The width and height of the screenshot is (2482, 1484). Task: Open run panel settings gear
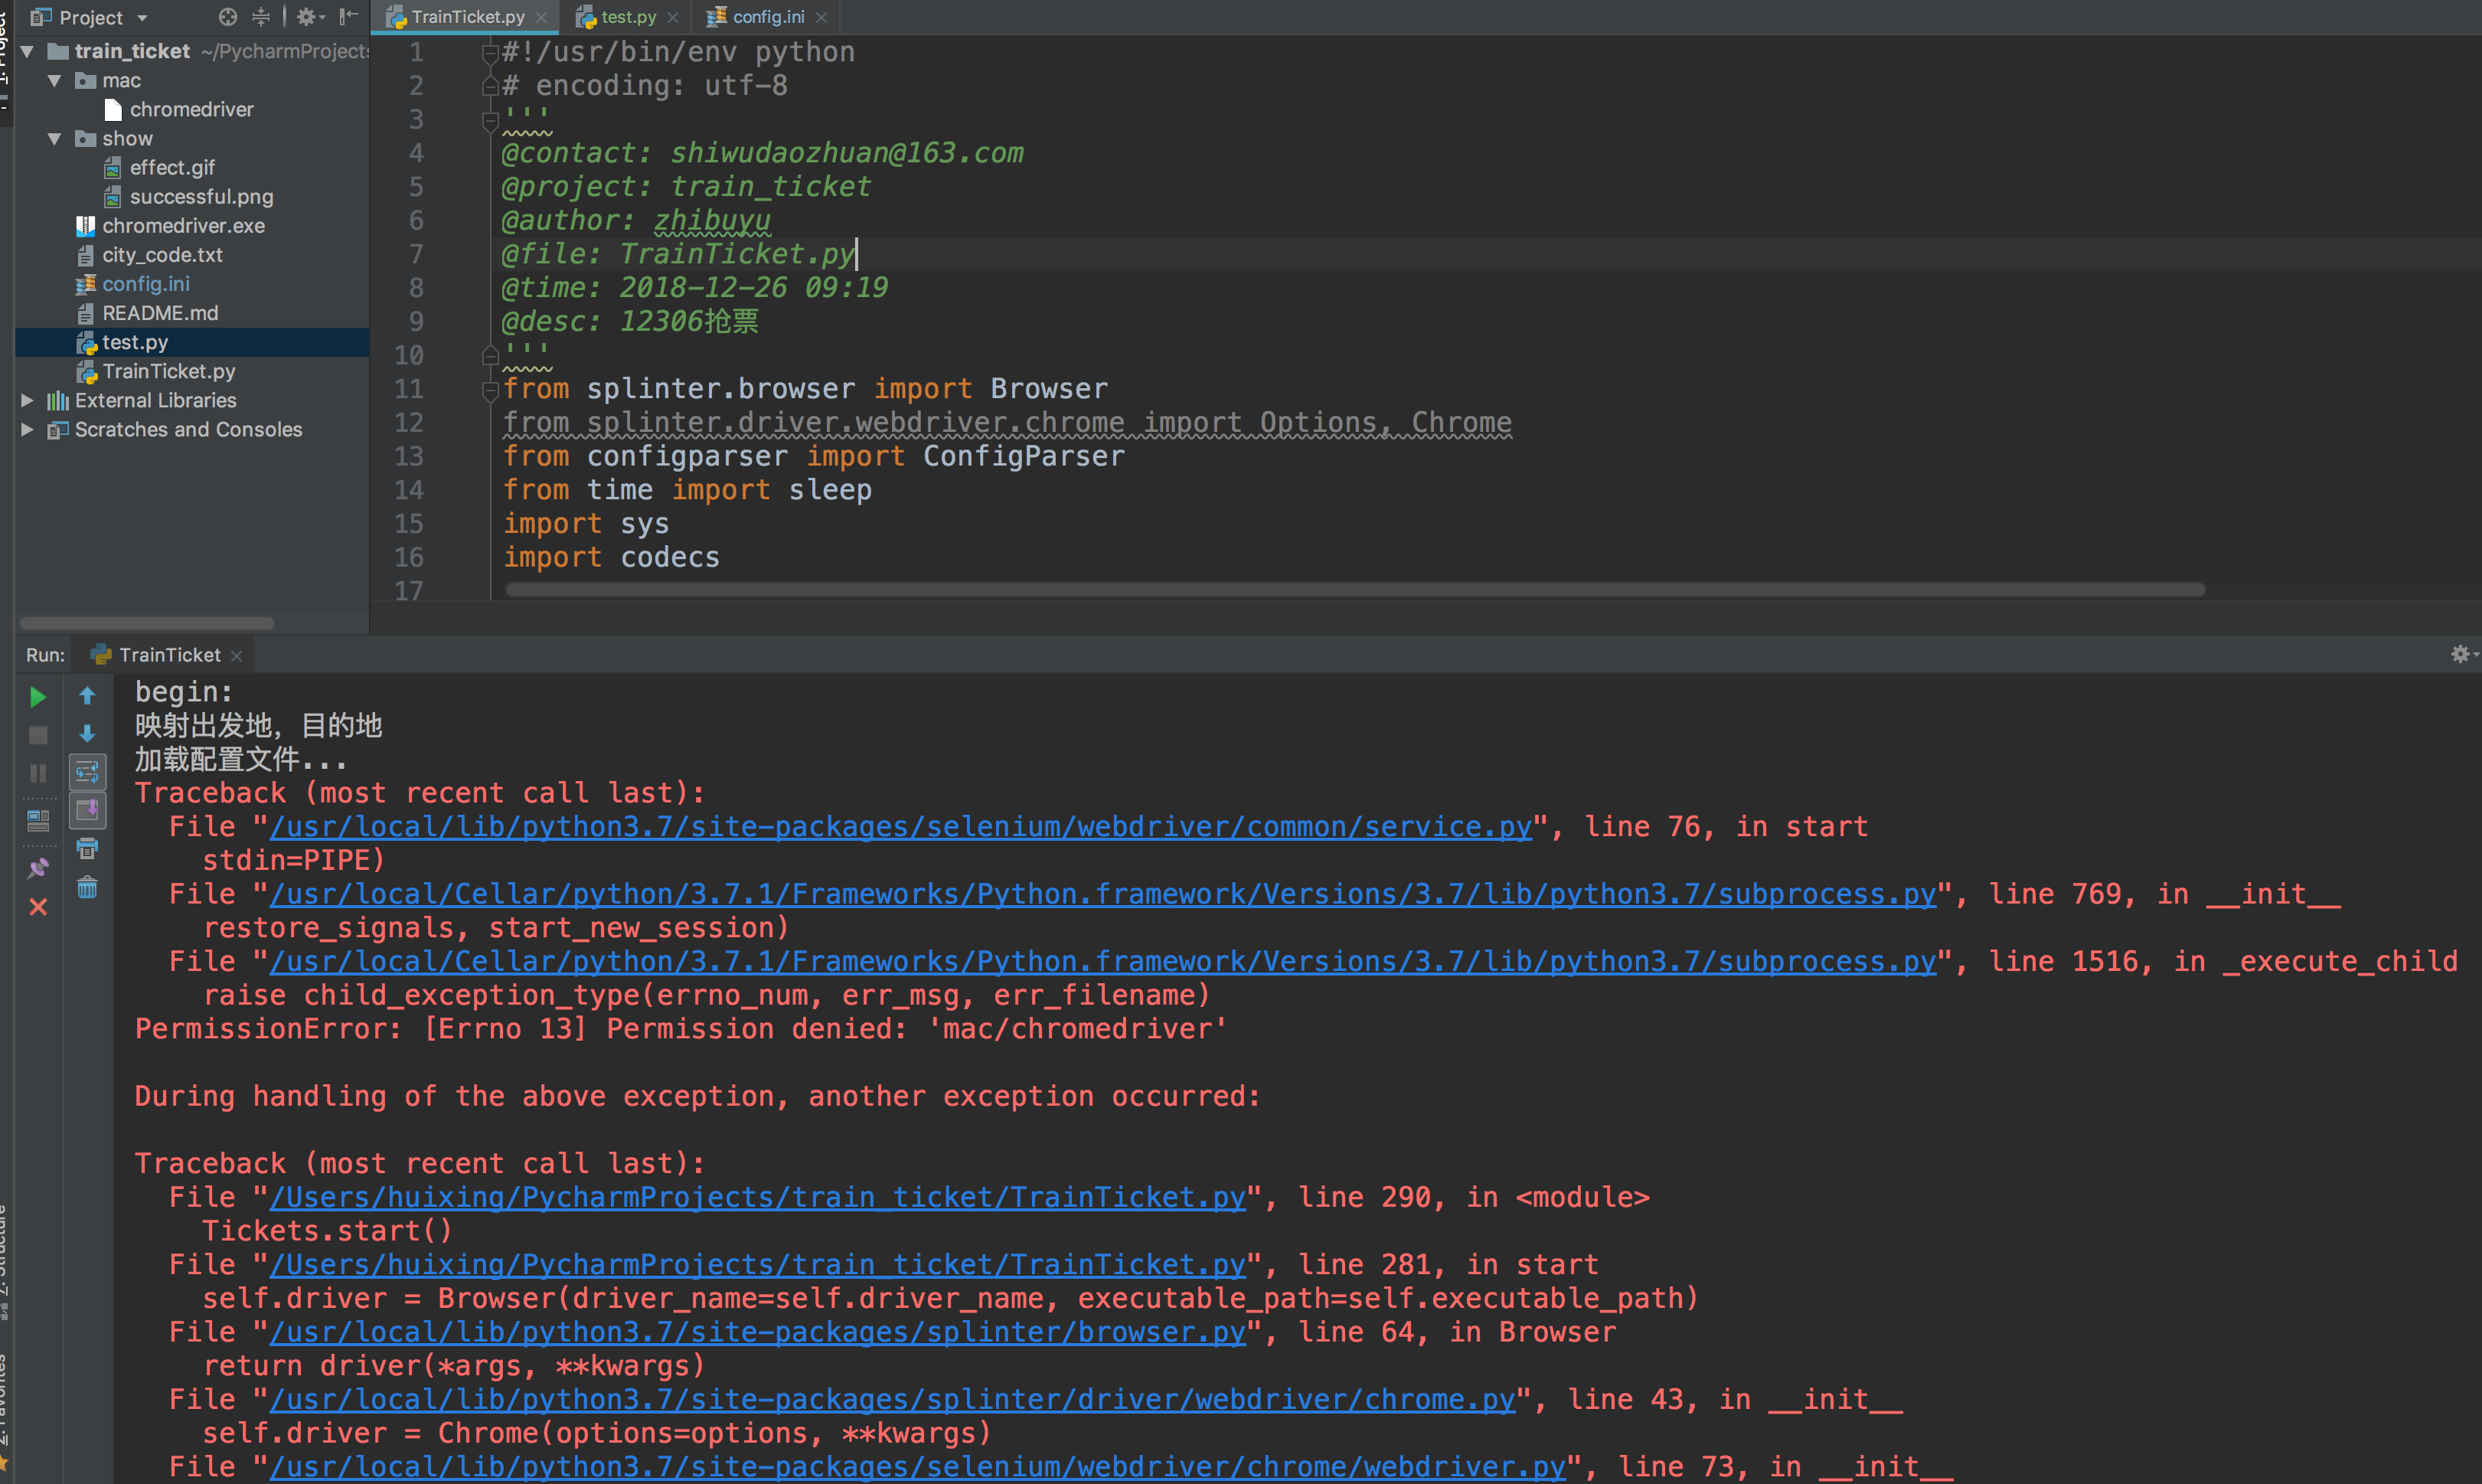pyautogui.click(x=2460, y=654)
